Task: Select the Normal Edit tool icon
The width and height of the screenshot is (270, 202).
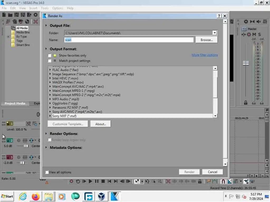Action: [137, 181]
